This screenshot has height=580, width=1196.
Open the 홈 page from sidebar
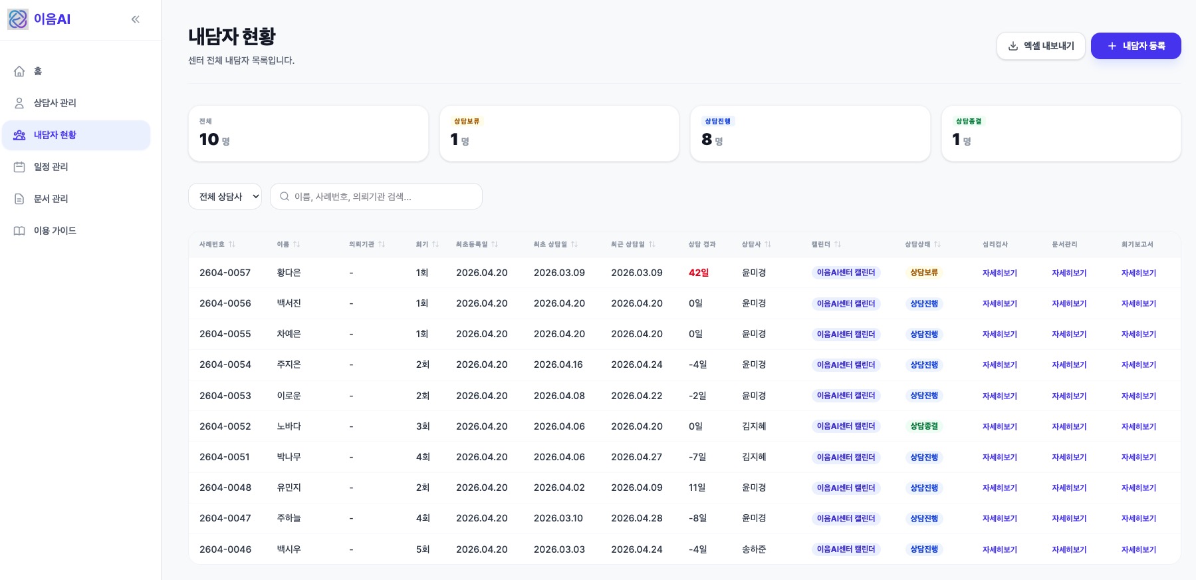pos(38,71)
